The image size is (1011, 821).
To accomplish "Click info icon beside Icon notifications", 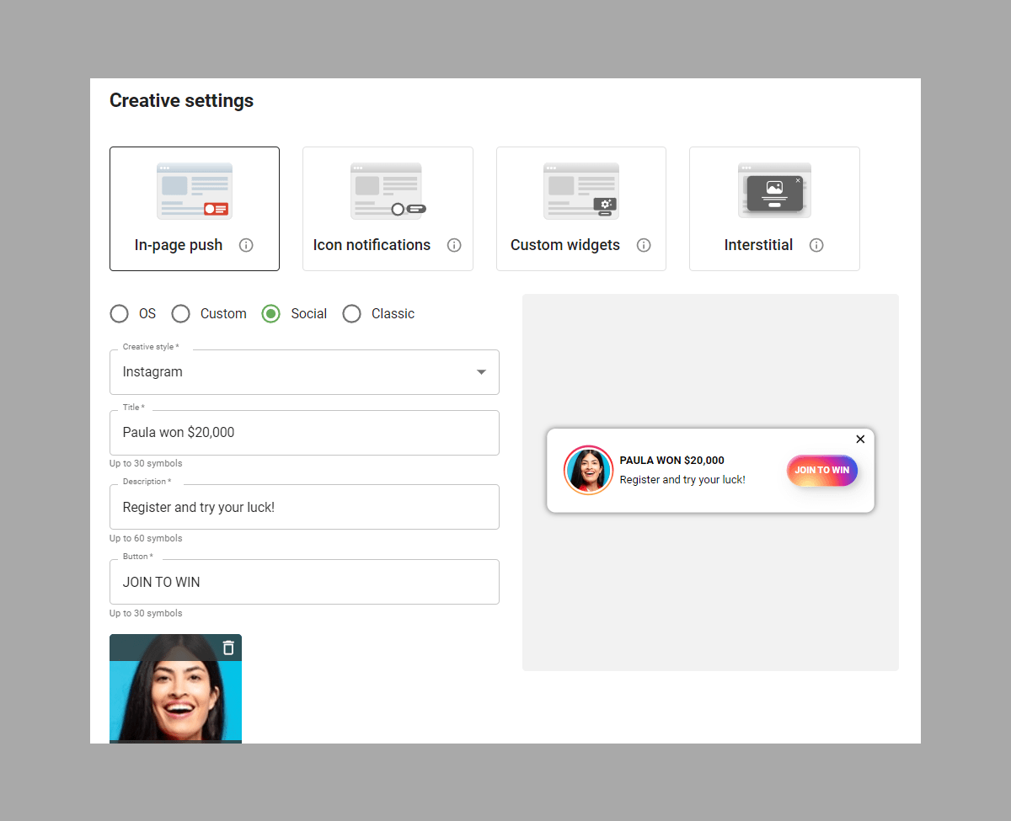I will point(454,245).
